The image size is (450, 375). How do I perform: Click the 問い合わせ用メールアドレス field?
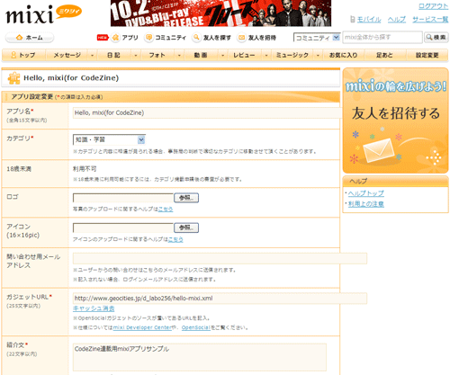point(220,258)
